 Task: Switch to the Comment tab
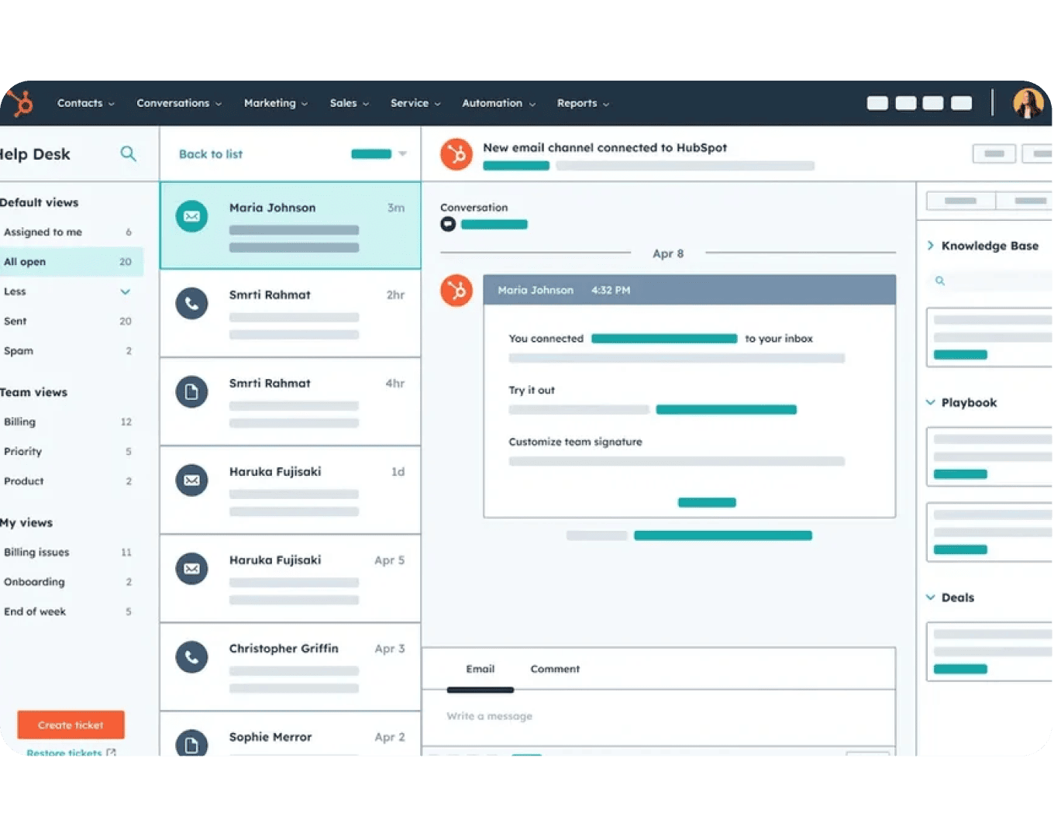pyautogui.click(x=555, y=669)
